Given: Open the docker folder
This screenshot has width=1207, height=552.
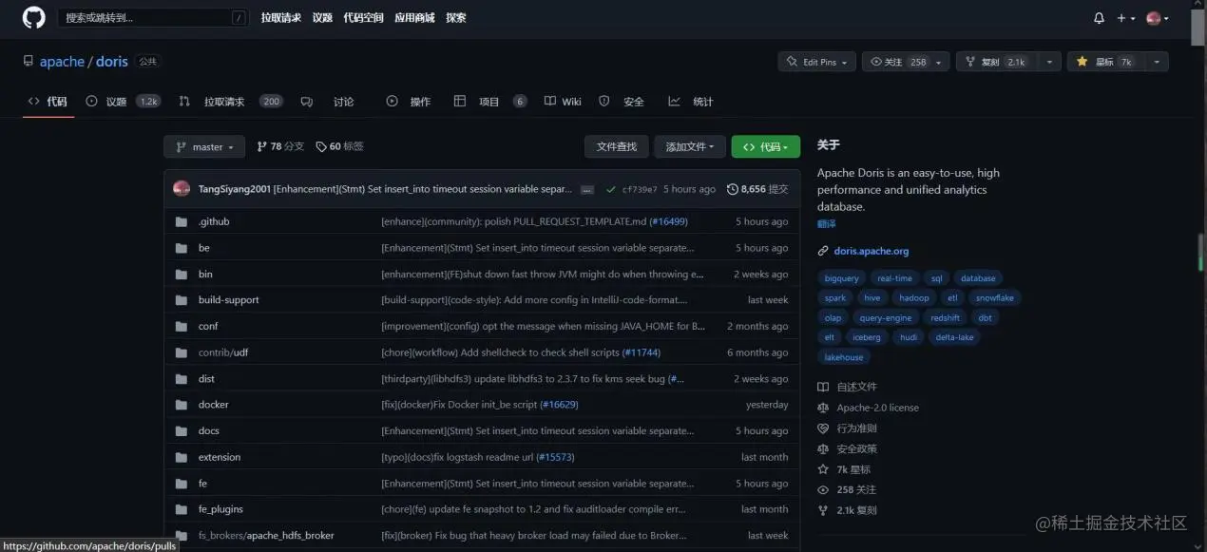Looking at the screenshot, I should [x=213, y=405].
